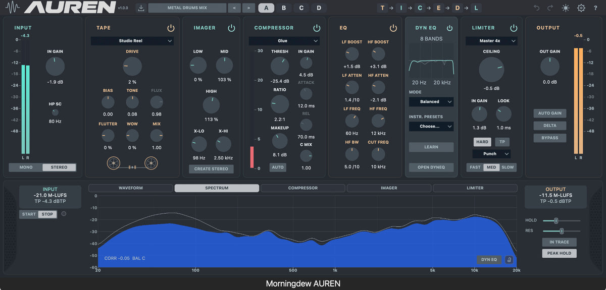Disable the Compressor power toggle

pyautogui.click(x=317, y=28)
